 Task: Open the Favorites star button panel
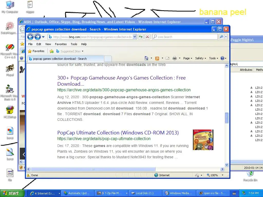(x=36, y=51)
